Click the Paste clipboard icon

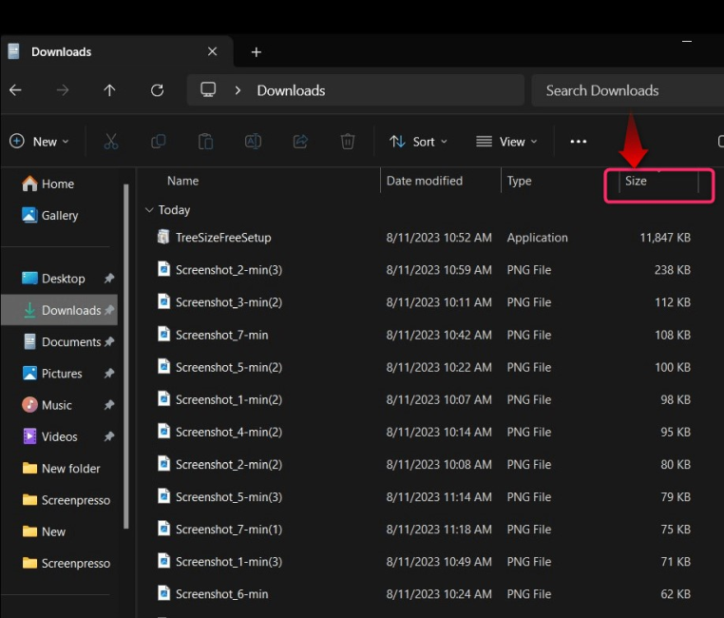tap(205, 142)
